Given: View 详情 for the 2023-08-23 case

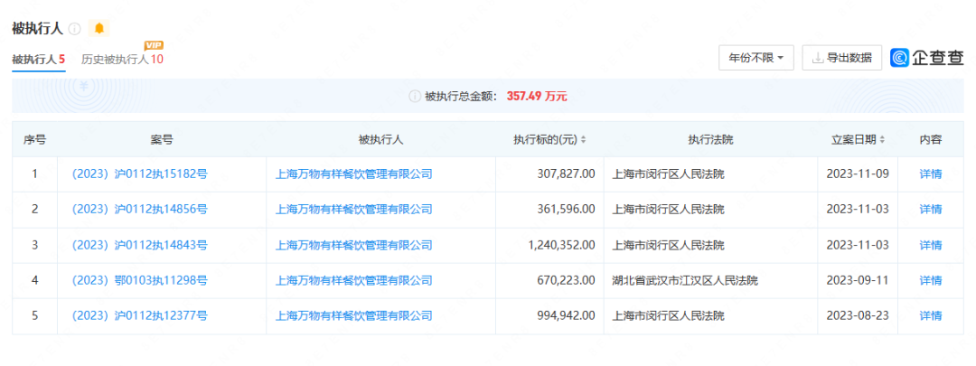Looking at the screenshot, I should click(x=930, y=316).
